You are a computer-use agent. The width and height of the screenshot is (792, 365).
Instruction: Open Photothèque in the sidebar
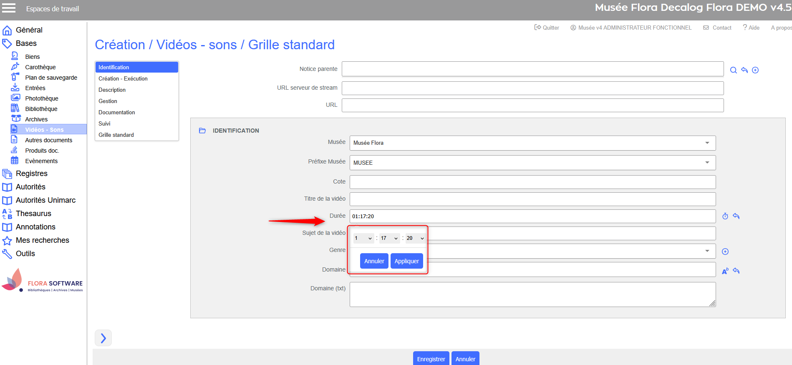[42, 98]
